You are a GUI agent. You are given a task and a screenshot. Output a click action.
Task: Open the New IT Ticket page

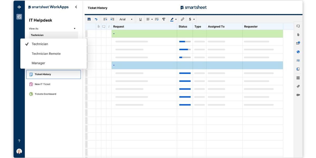tap(42, 84)
